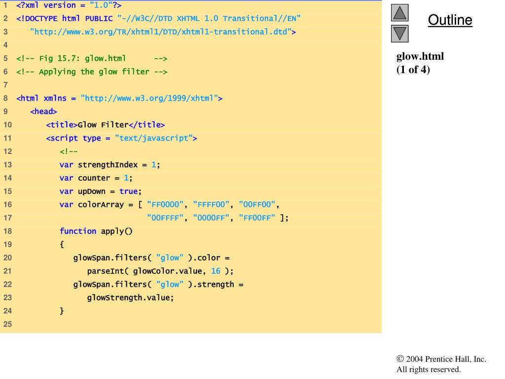Screen dimensions: 505x379
Task: Click the script type text/javascript line
Action: click(121, 138)
